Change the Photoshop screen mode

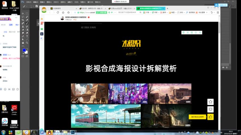click(27, 56)
